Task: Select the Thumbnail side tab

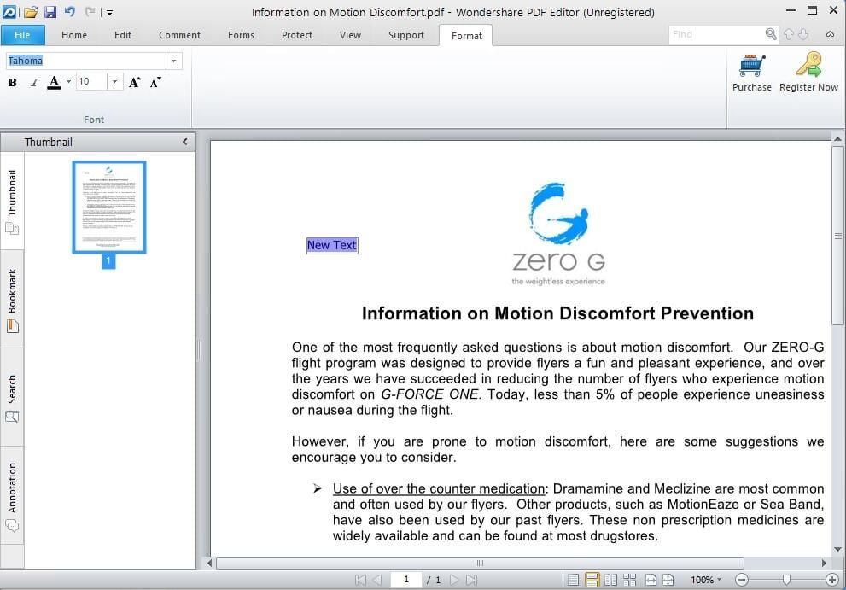Action: (x=12, y=202)
